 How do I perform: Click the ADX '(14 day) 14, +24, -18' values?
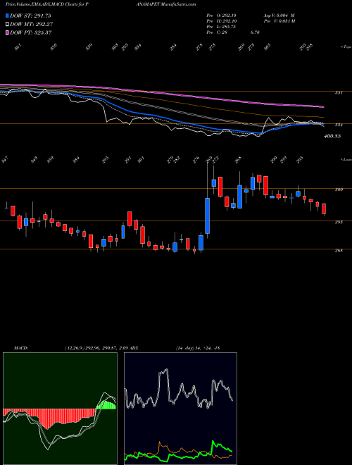click(x=198, y=348)
